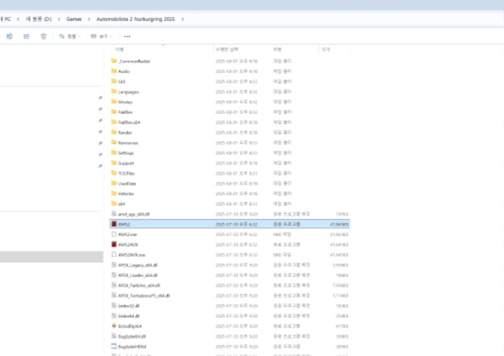Select the GUI folder icon

click(x=114, y=81)
